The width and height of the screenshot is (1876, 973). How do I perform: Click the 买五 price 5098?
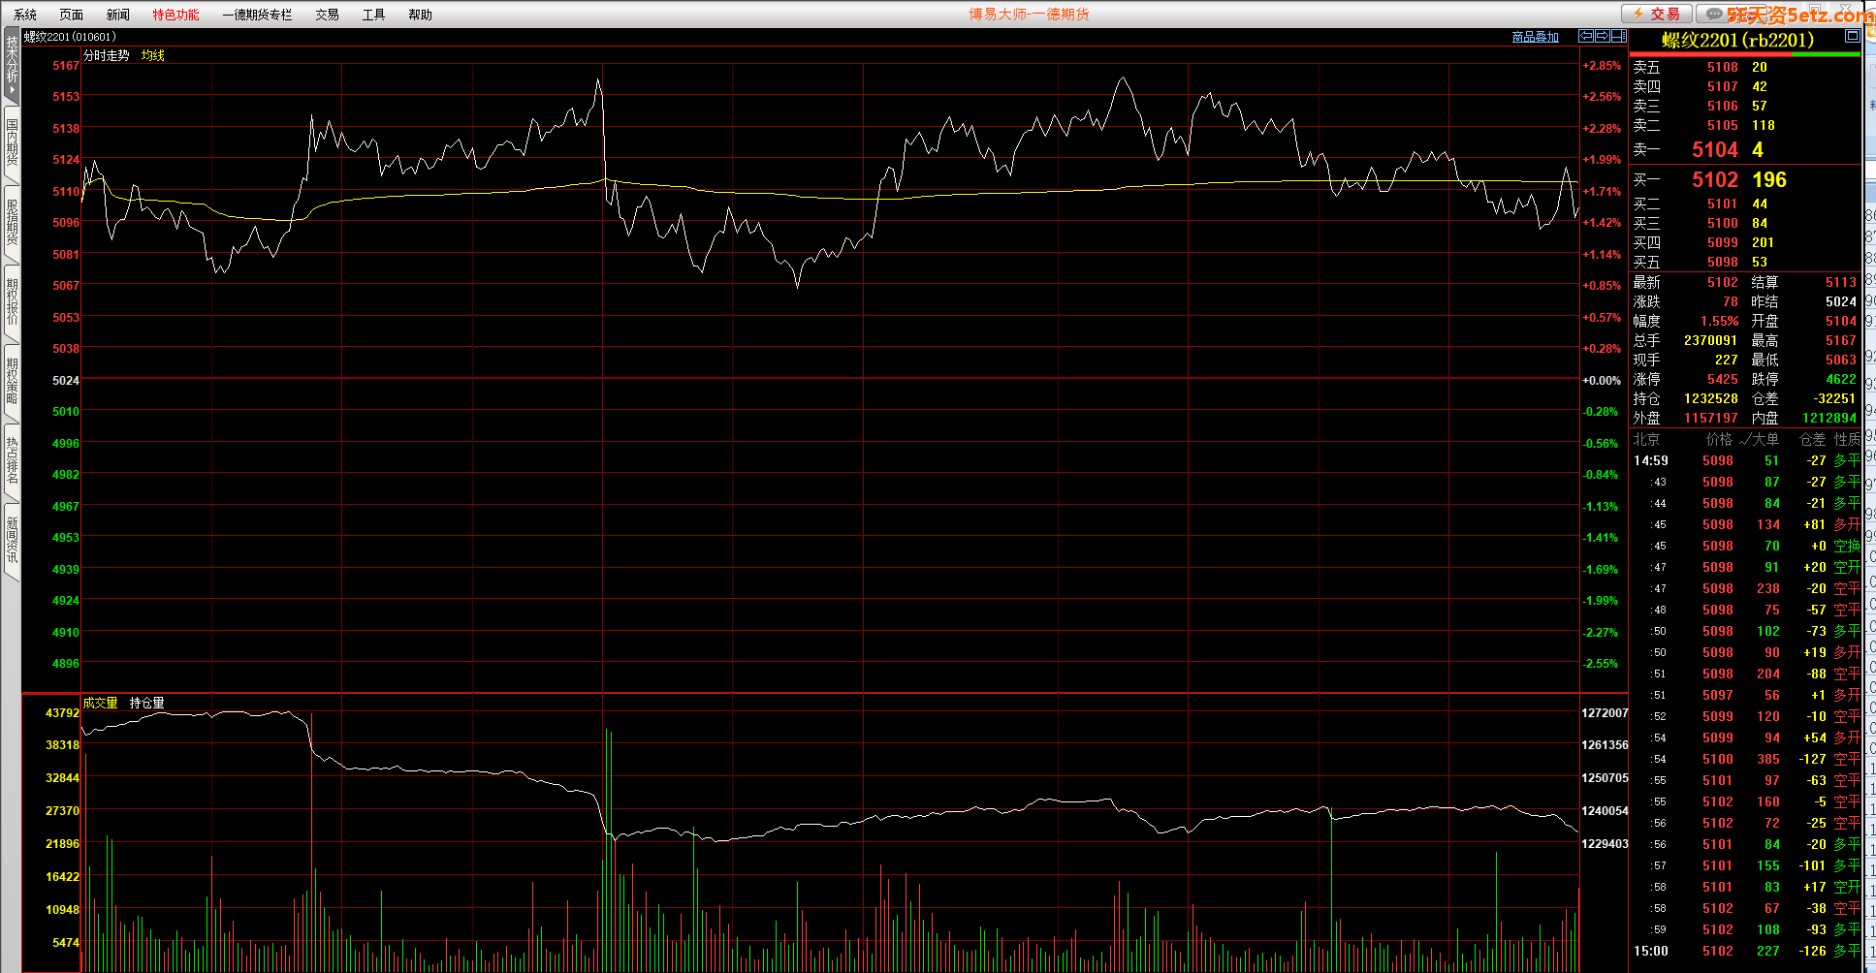point(1722,262)
